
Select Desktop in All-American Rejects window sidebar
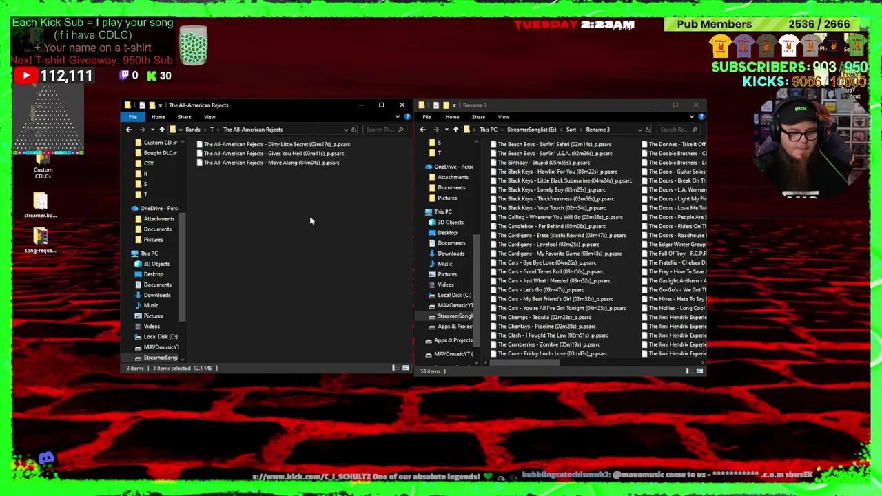click(x=153, y=274)
